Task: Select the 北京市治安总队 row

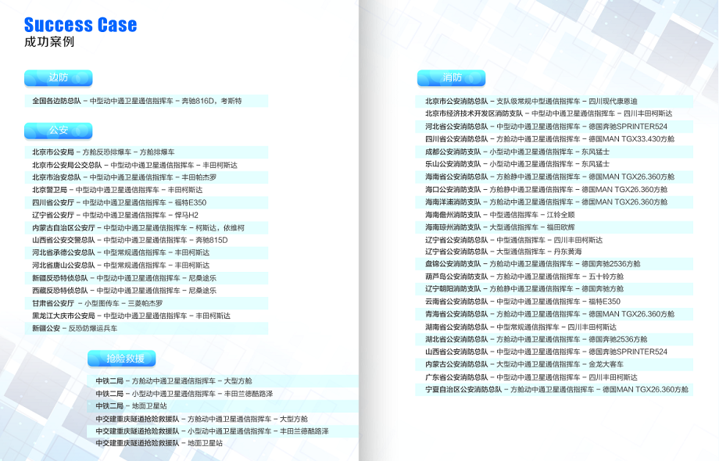Action: (146, 177)
